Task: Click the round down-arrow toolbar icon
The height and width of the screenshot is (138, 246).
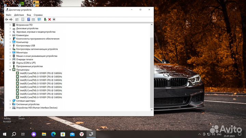Action: coord(54,19)
